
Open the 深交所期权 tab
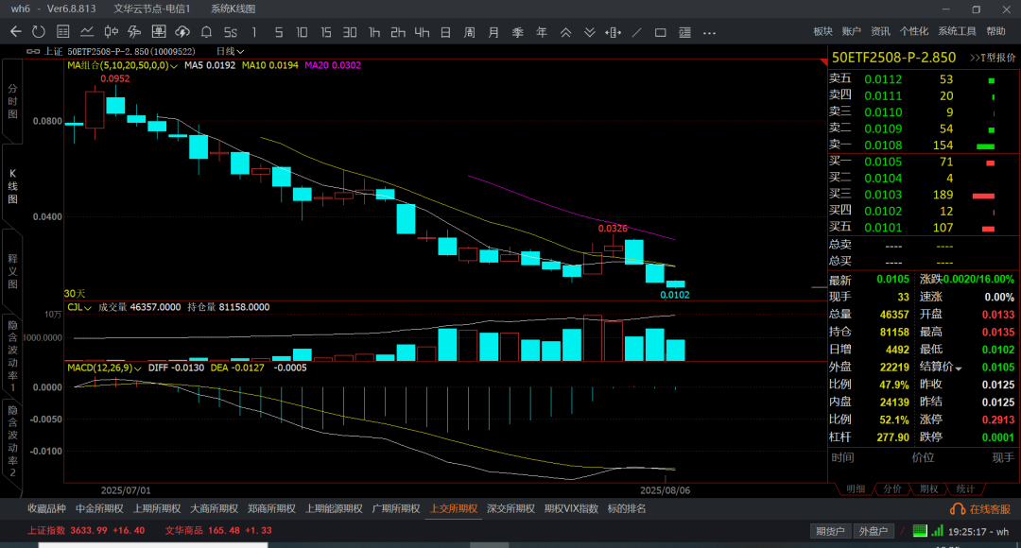(x=510, y=509)
